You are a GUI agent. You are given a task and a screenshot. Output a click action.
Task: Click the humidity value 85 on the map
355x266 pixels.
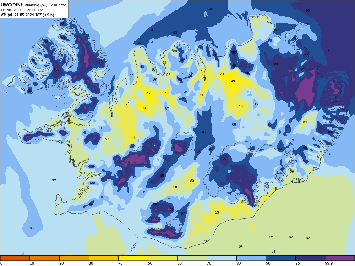(256, 103)
